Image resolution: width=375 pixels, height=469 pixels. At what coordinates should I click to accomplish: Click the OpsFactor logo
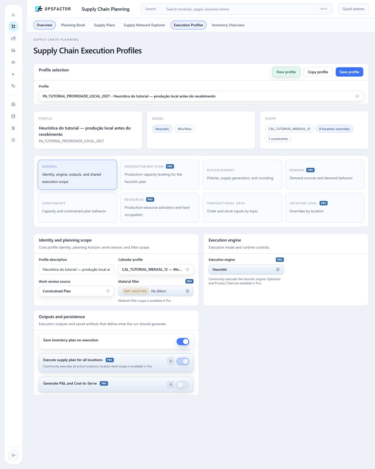(x=53, y=9)
